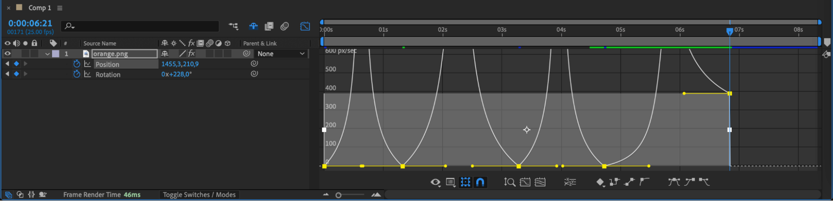
Task: Click the Separate Dimensions icon
Action: [570, 182]
